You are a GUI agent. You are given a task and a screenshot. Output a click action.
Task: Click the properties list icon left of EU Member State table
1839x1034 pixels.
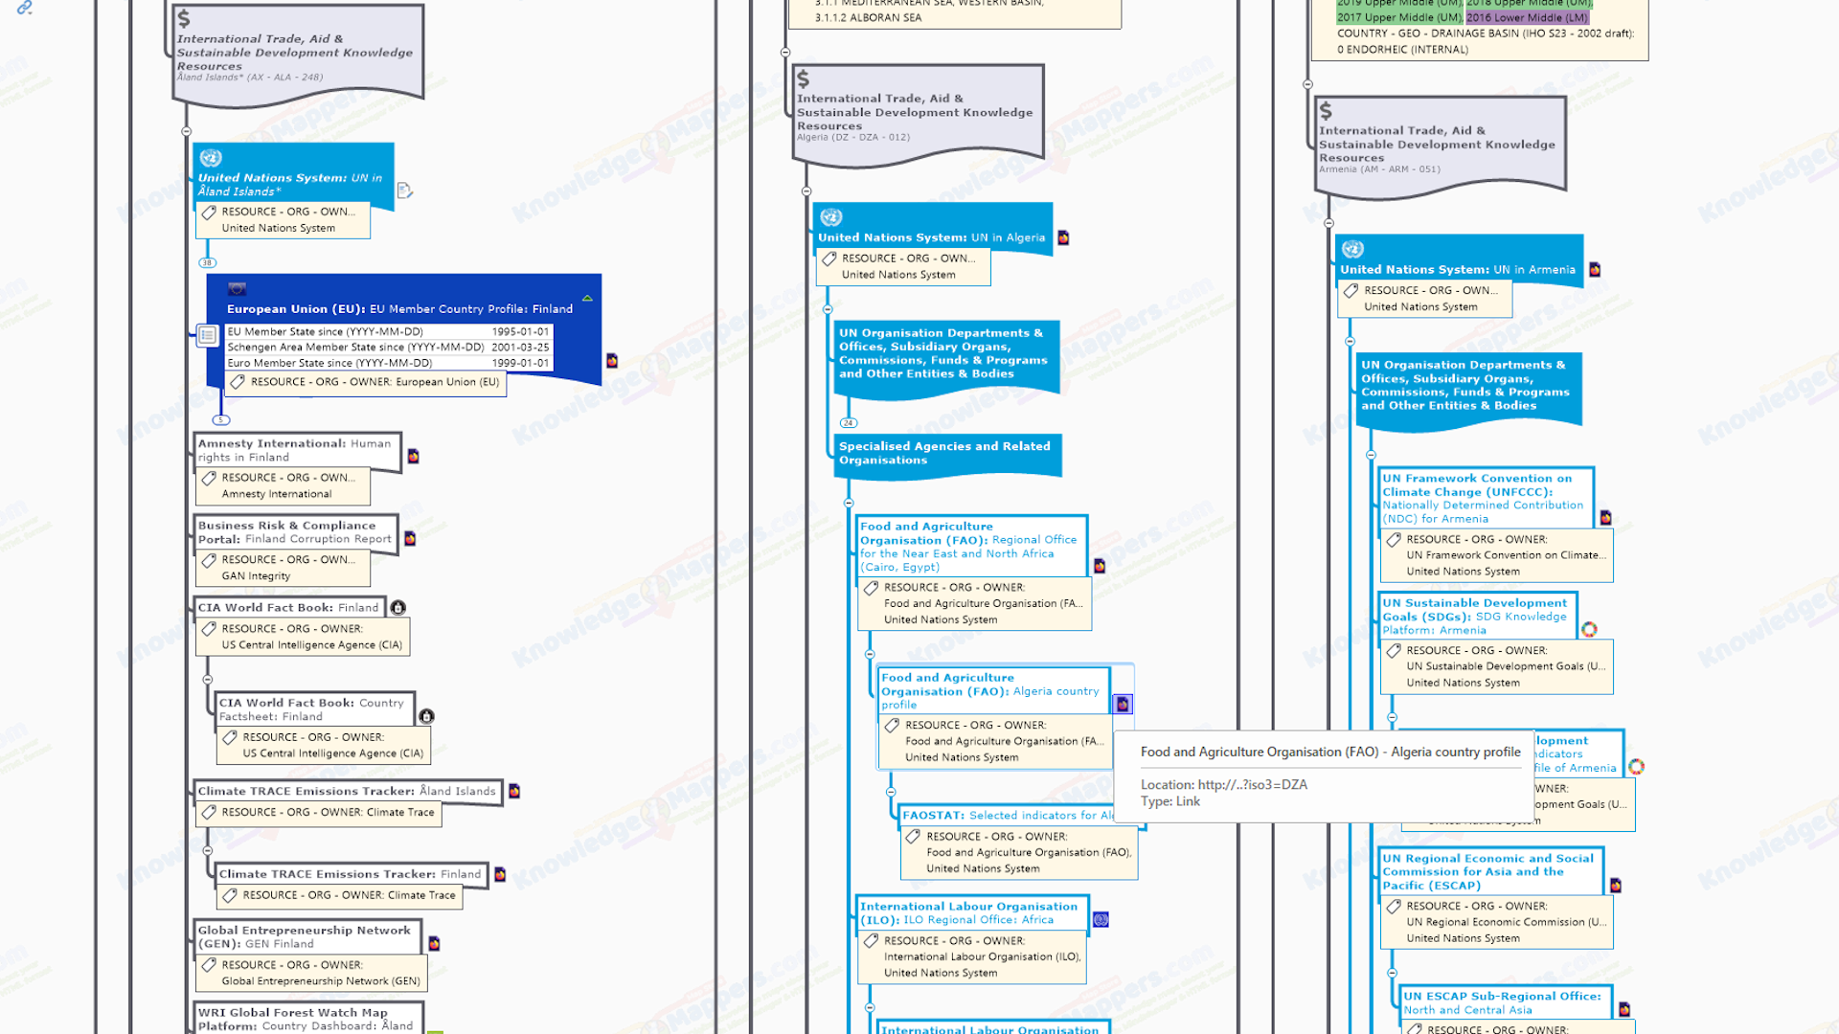(207, 335)
